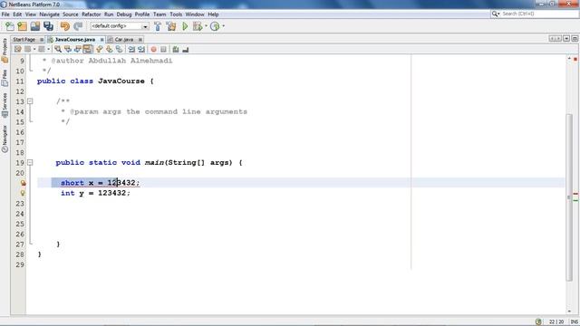Click the Stop Macro Recording icon
Screen dimensions: 580x326
(163, 49)
